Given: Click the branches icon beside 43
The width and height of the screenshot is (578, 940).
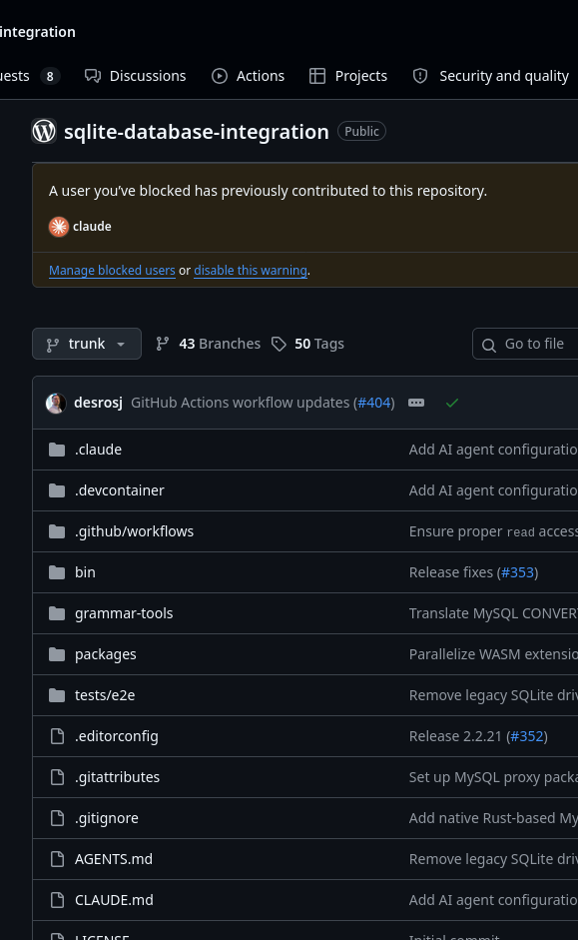Looking at the screenshot, I should [163, 344].
